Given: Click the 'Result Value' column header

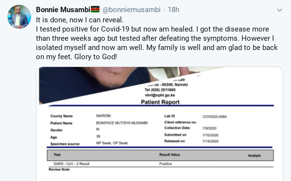Looking at the screenshot, I should tap(170, 155).
